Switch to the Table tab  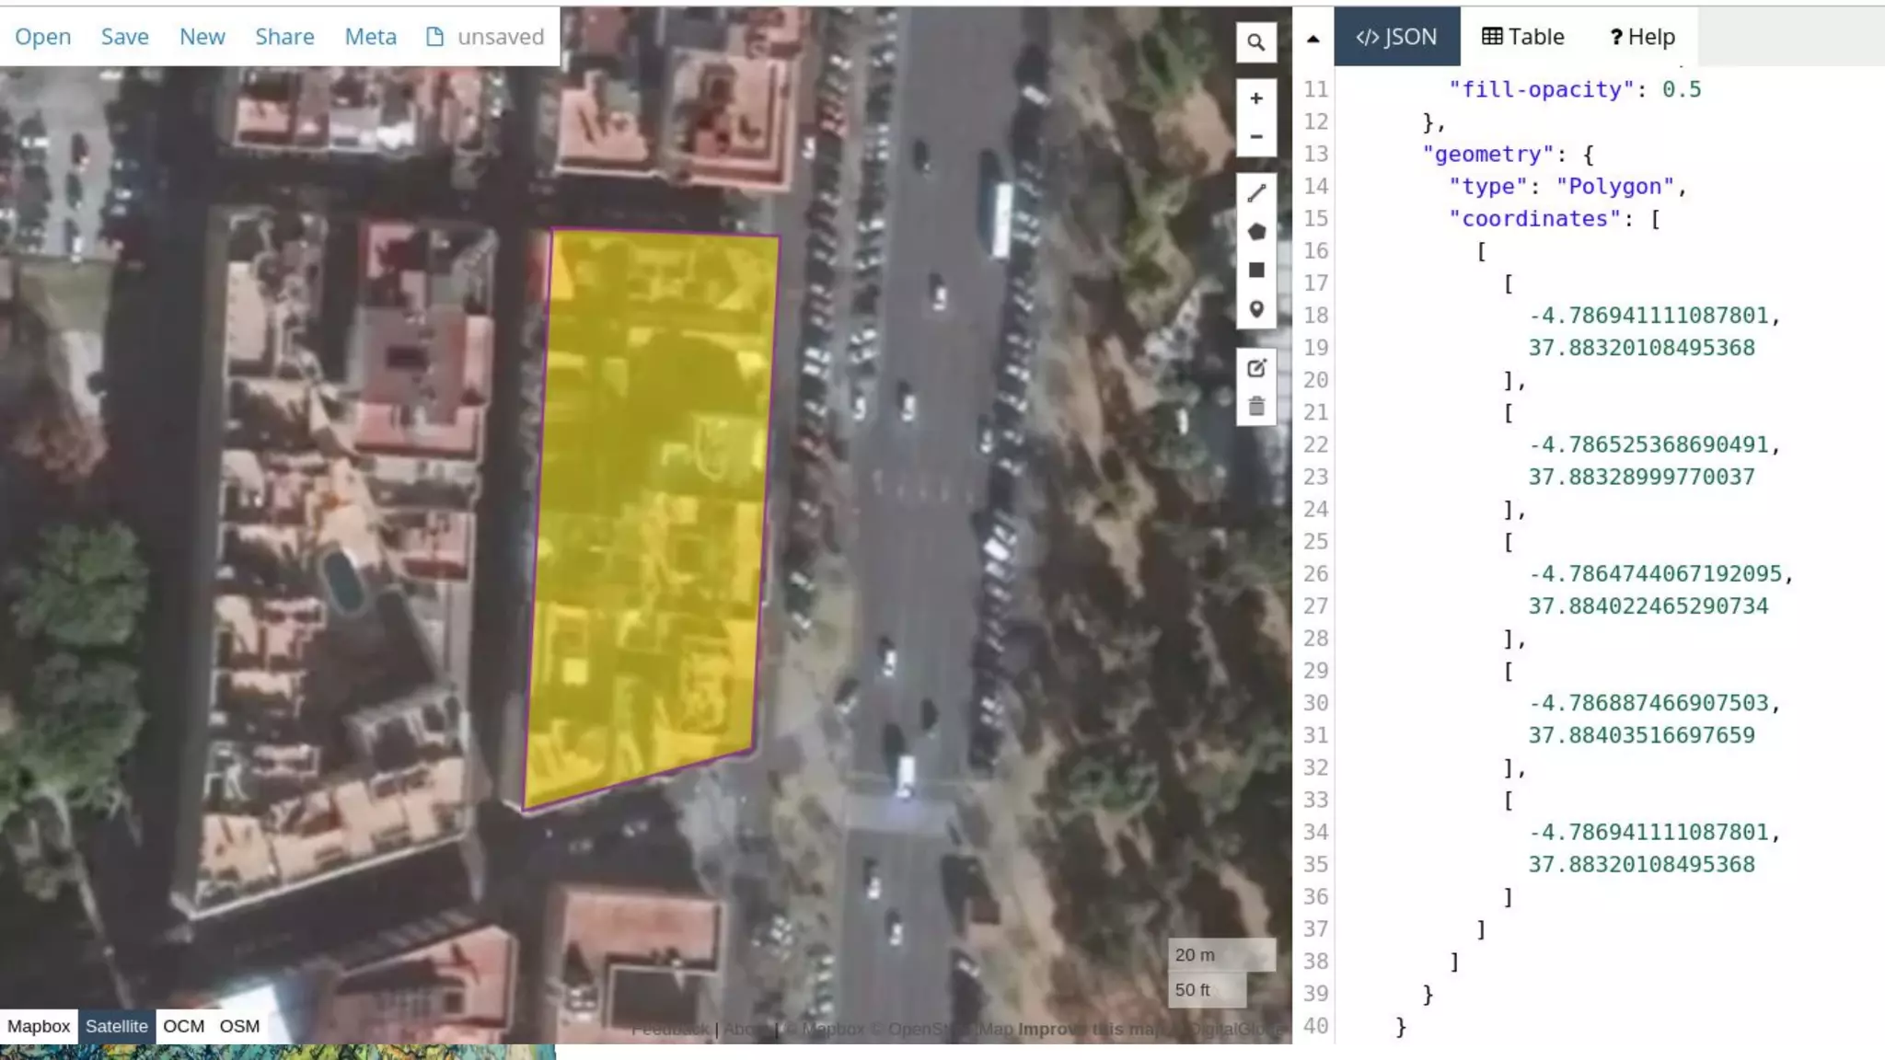pyautogui.click(x=1522, y=37)
